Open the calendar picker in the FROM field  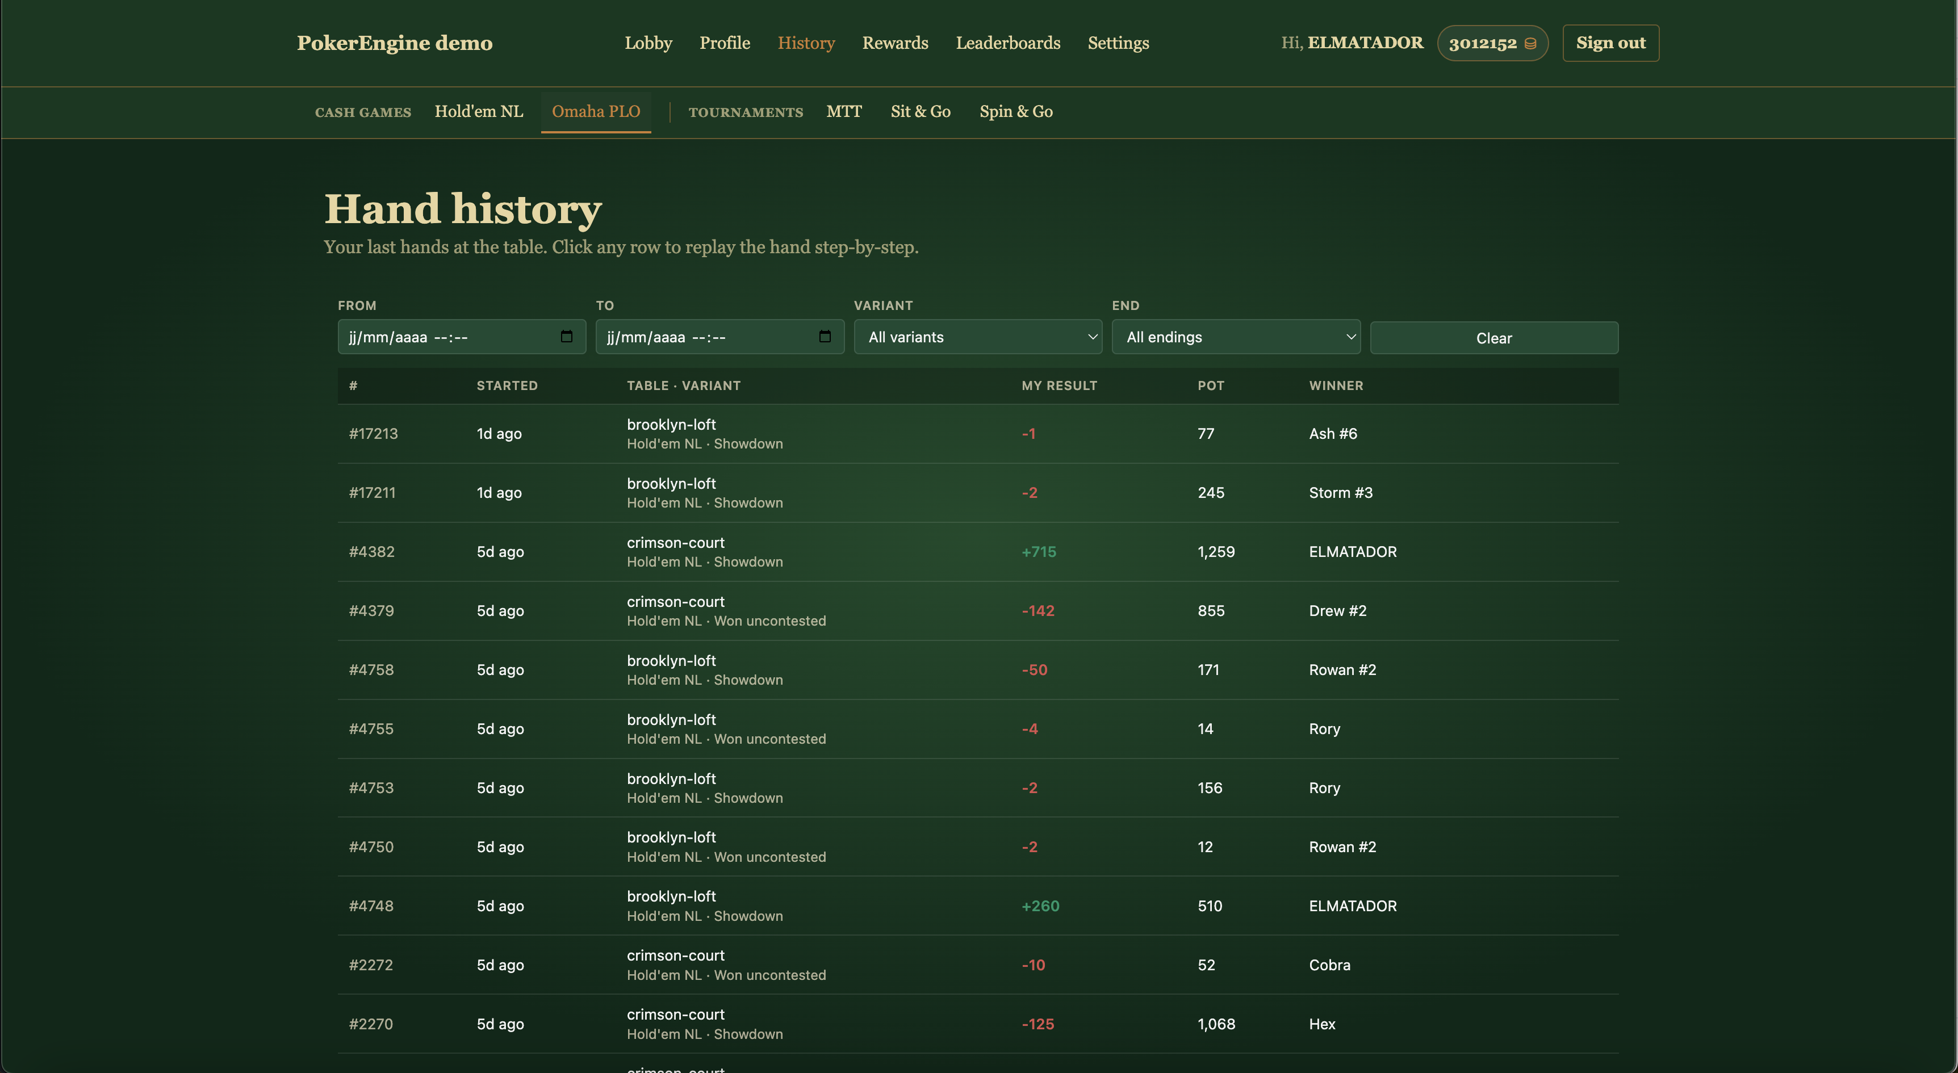pyautogui.click(x=566, y=337)
